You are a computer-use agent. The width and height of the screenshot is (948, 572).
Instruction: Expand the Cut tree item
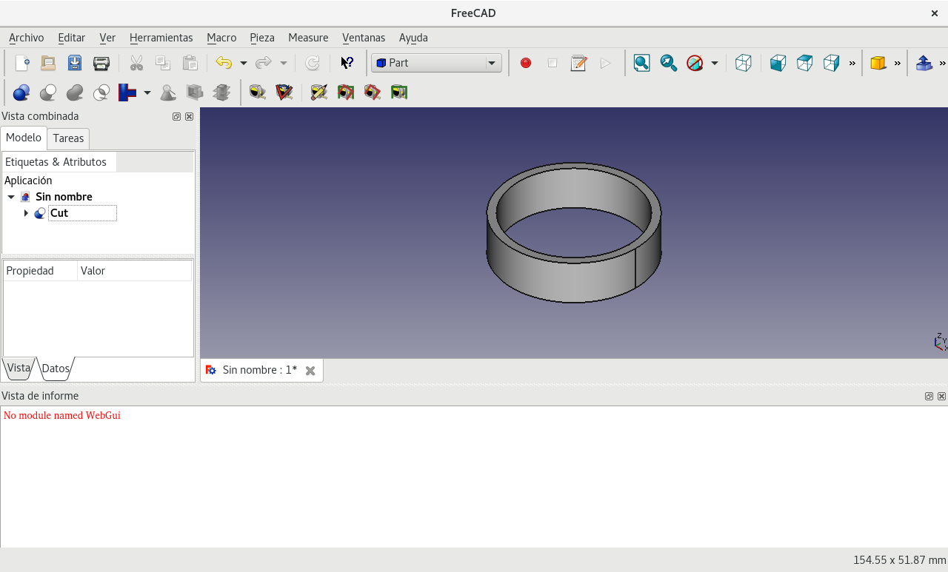tap(26, 213)
